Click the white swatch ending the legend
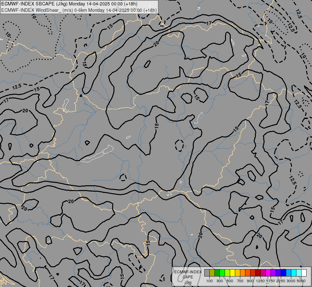This screenshot has width=312, height=287. tap(304, 273)
